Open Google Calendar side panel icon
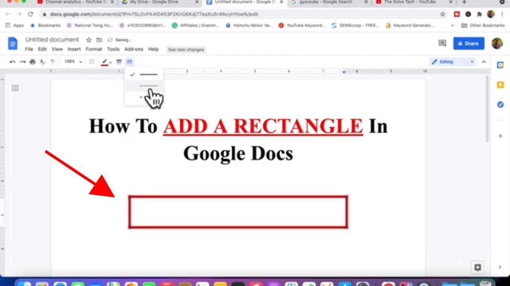The image size is (510, 286). [500, 65]
